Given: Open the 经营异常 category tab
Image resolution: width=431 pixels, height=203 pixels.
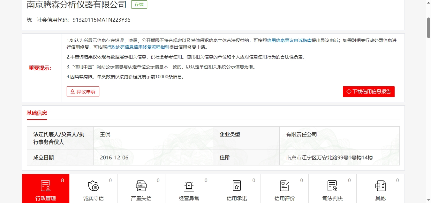Looking at the screenshot, I should point(189,188).
